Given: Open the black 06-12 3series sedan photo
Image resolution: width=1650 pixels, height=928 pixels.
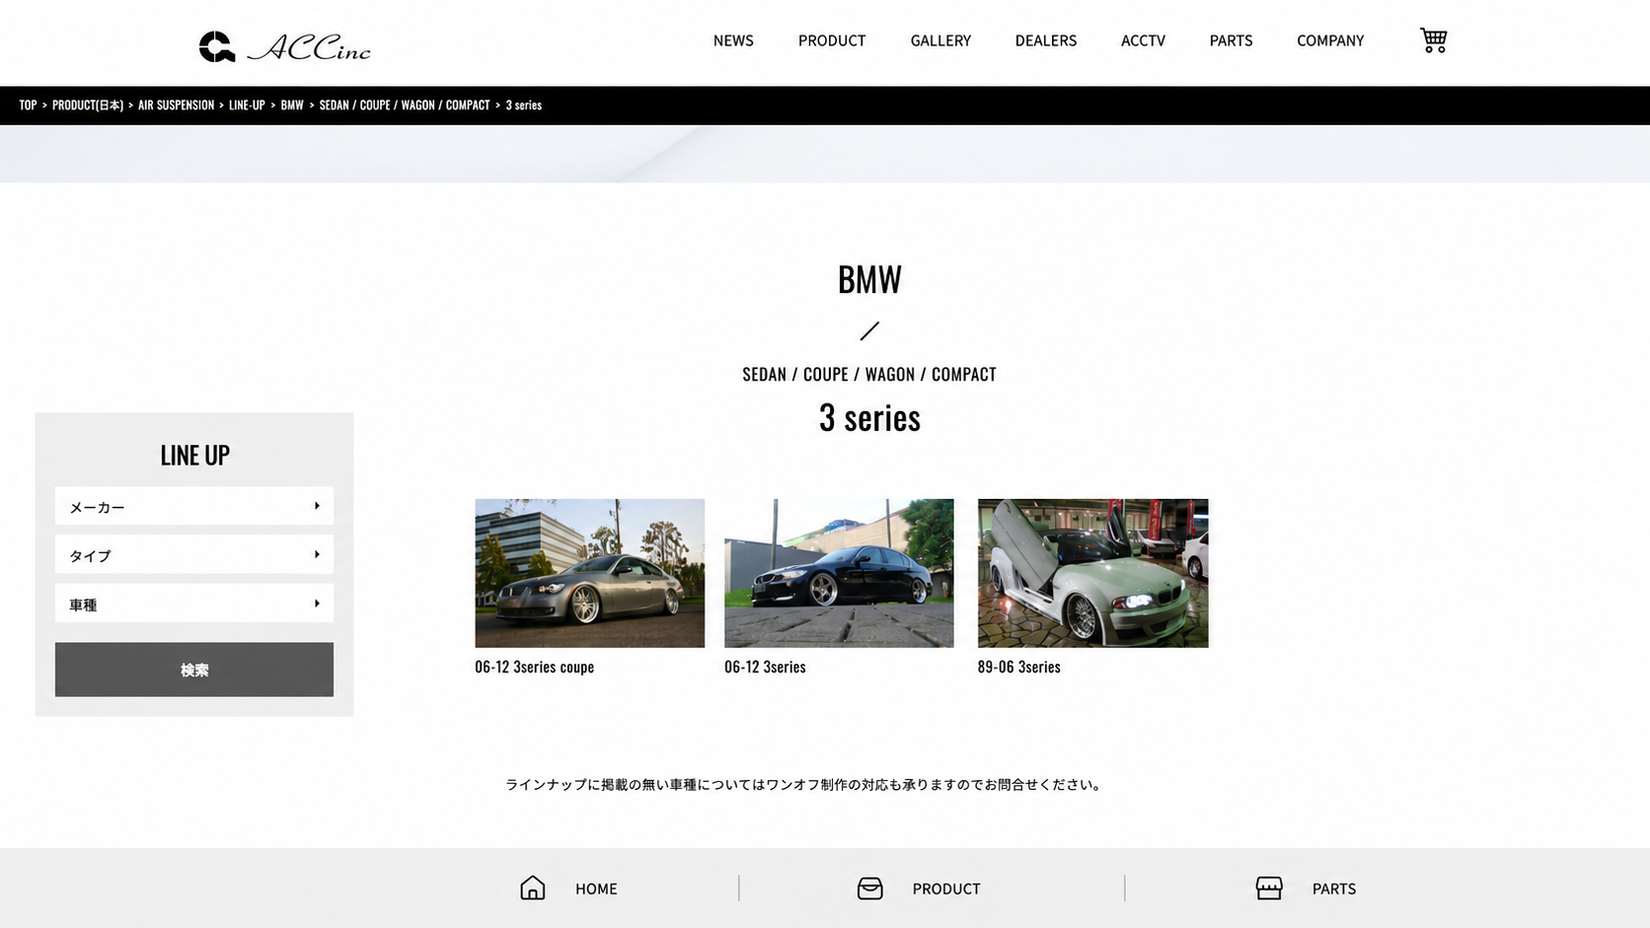Looking at the screenshot, I should click(x=839, y=573).
